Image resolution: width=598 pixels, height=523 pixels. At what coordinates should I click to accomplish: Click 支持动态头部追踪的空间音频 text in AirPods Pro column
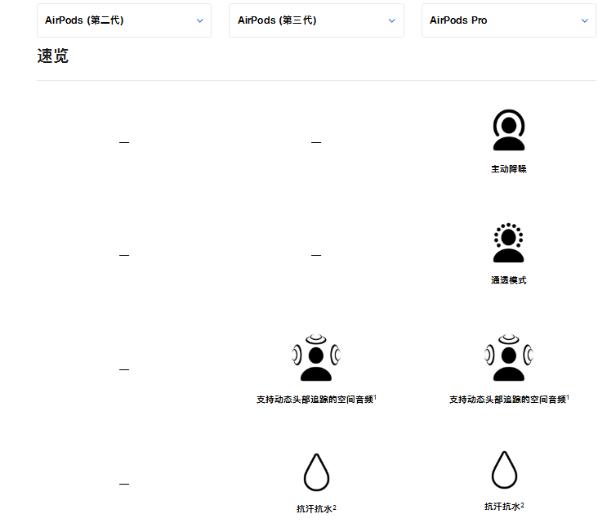507,400
